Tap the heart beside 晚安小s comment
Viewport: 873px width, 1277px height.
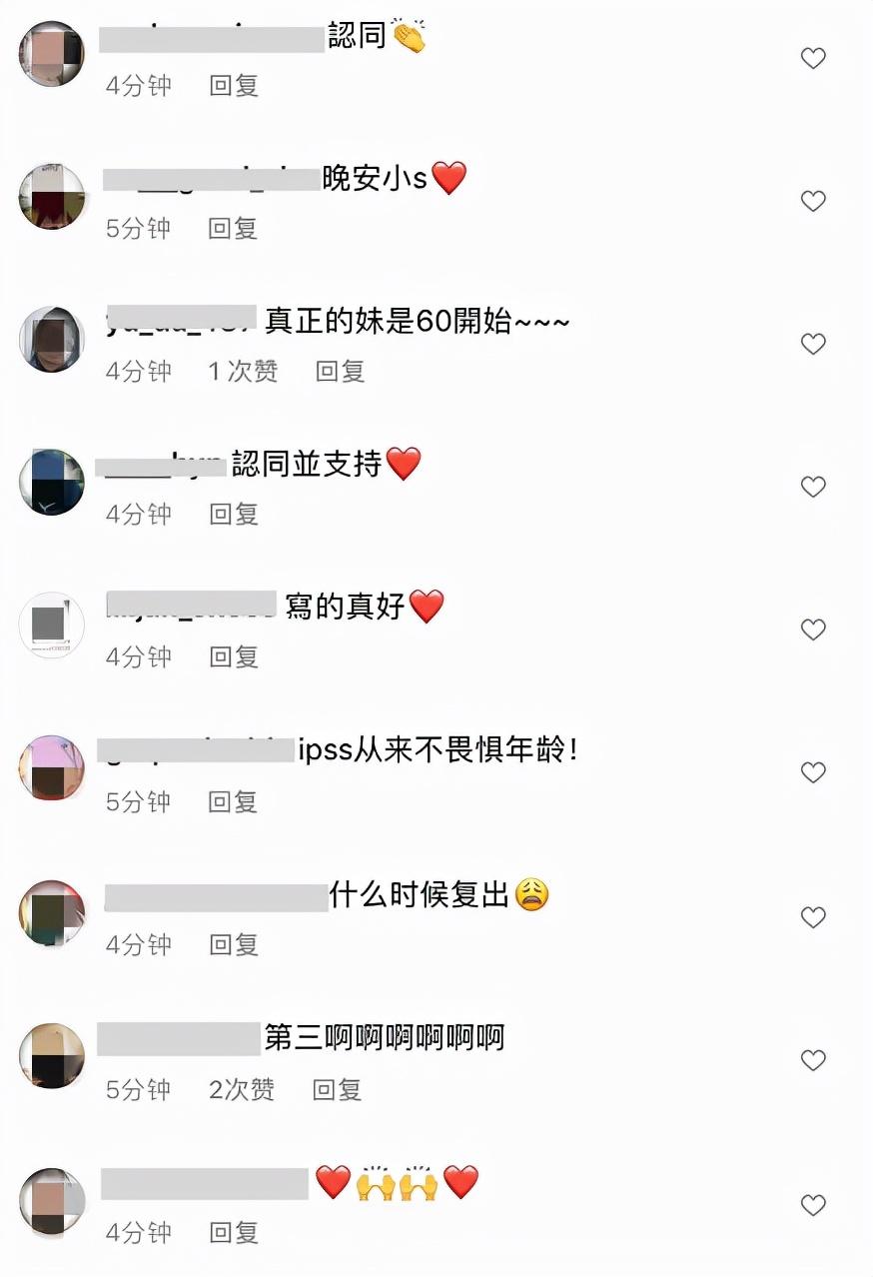(813, 201)
